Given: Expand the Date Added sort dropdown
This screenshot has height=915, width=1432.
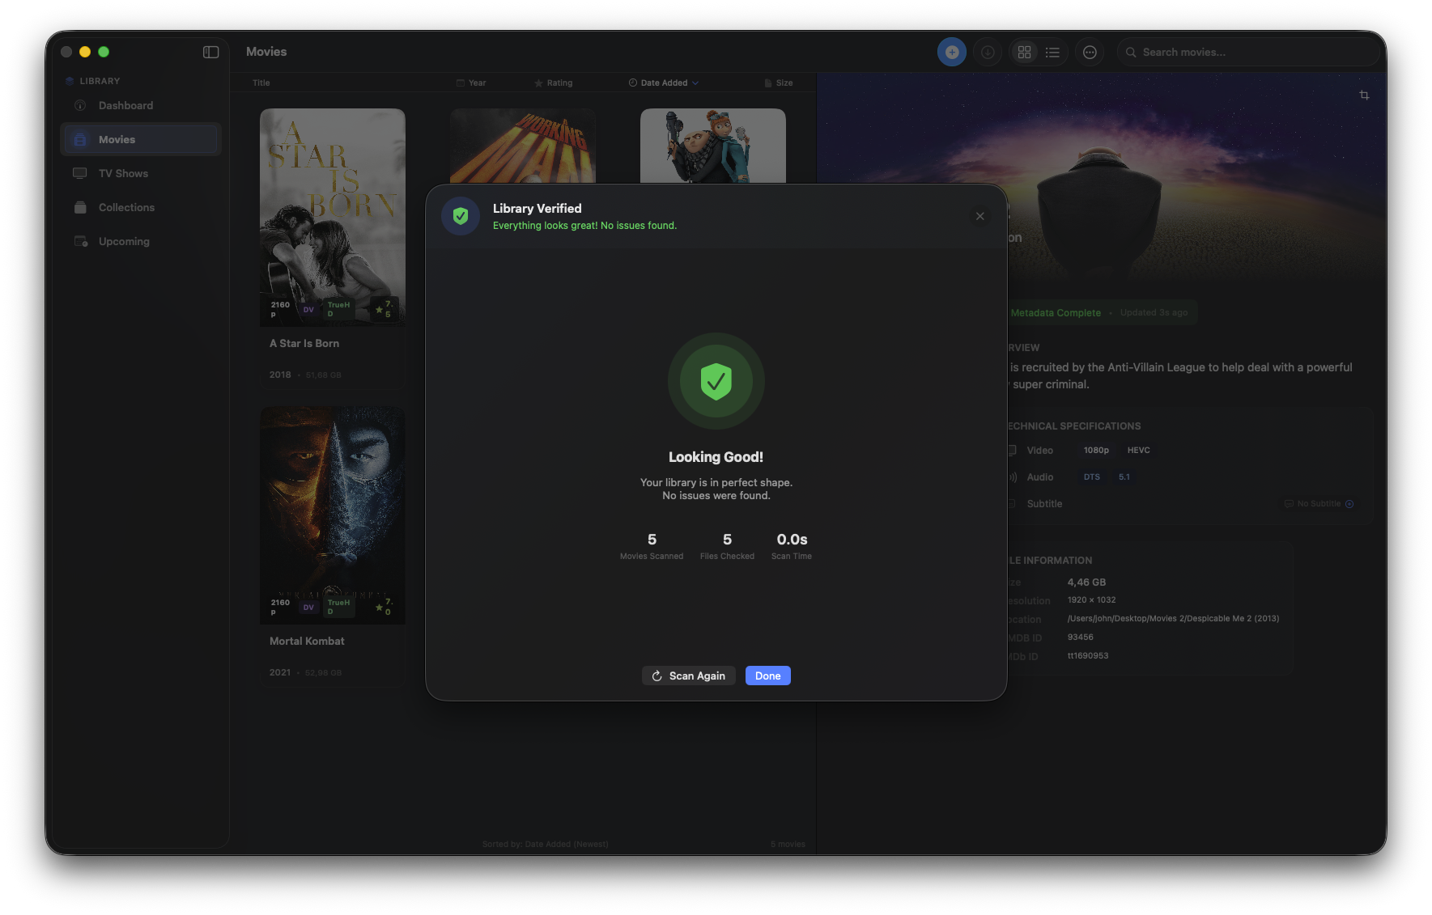Looking at the screenshot, I should (x=664, y=83).
